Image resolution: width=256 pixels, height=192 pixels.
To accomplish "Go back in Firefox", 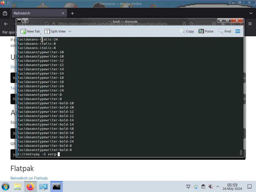I will [x=6, y=24].
